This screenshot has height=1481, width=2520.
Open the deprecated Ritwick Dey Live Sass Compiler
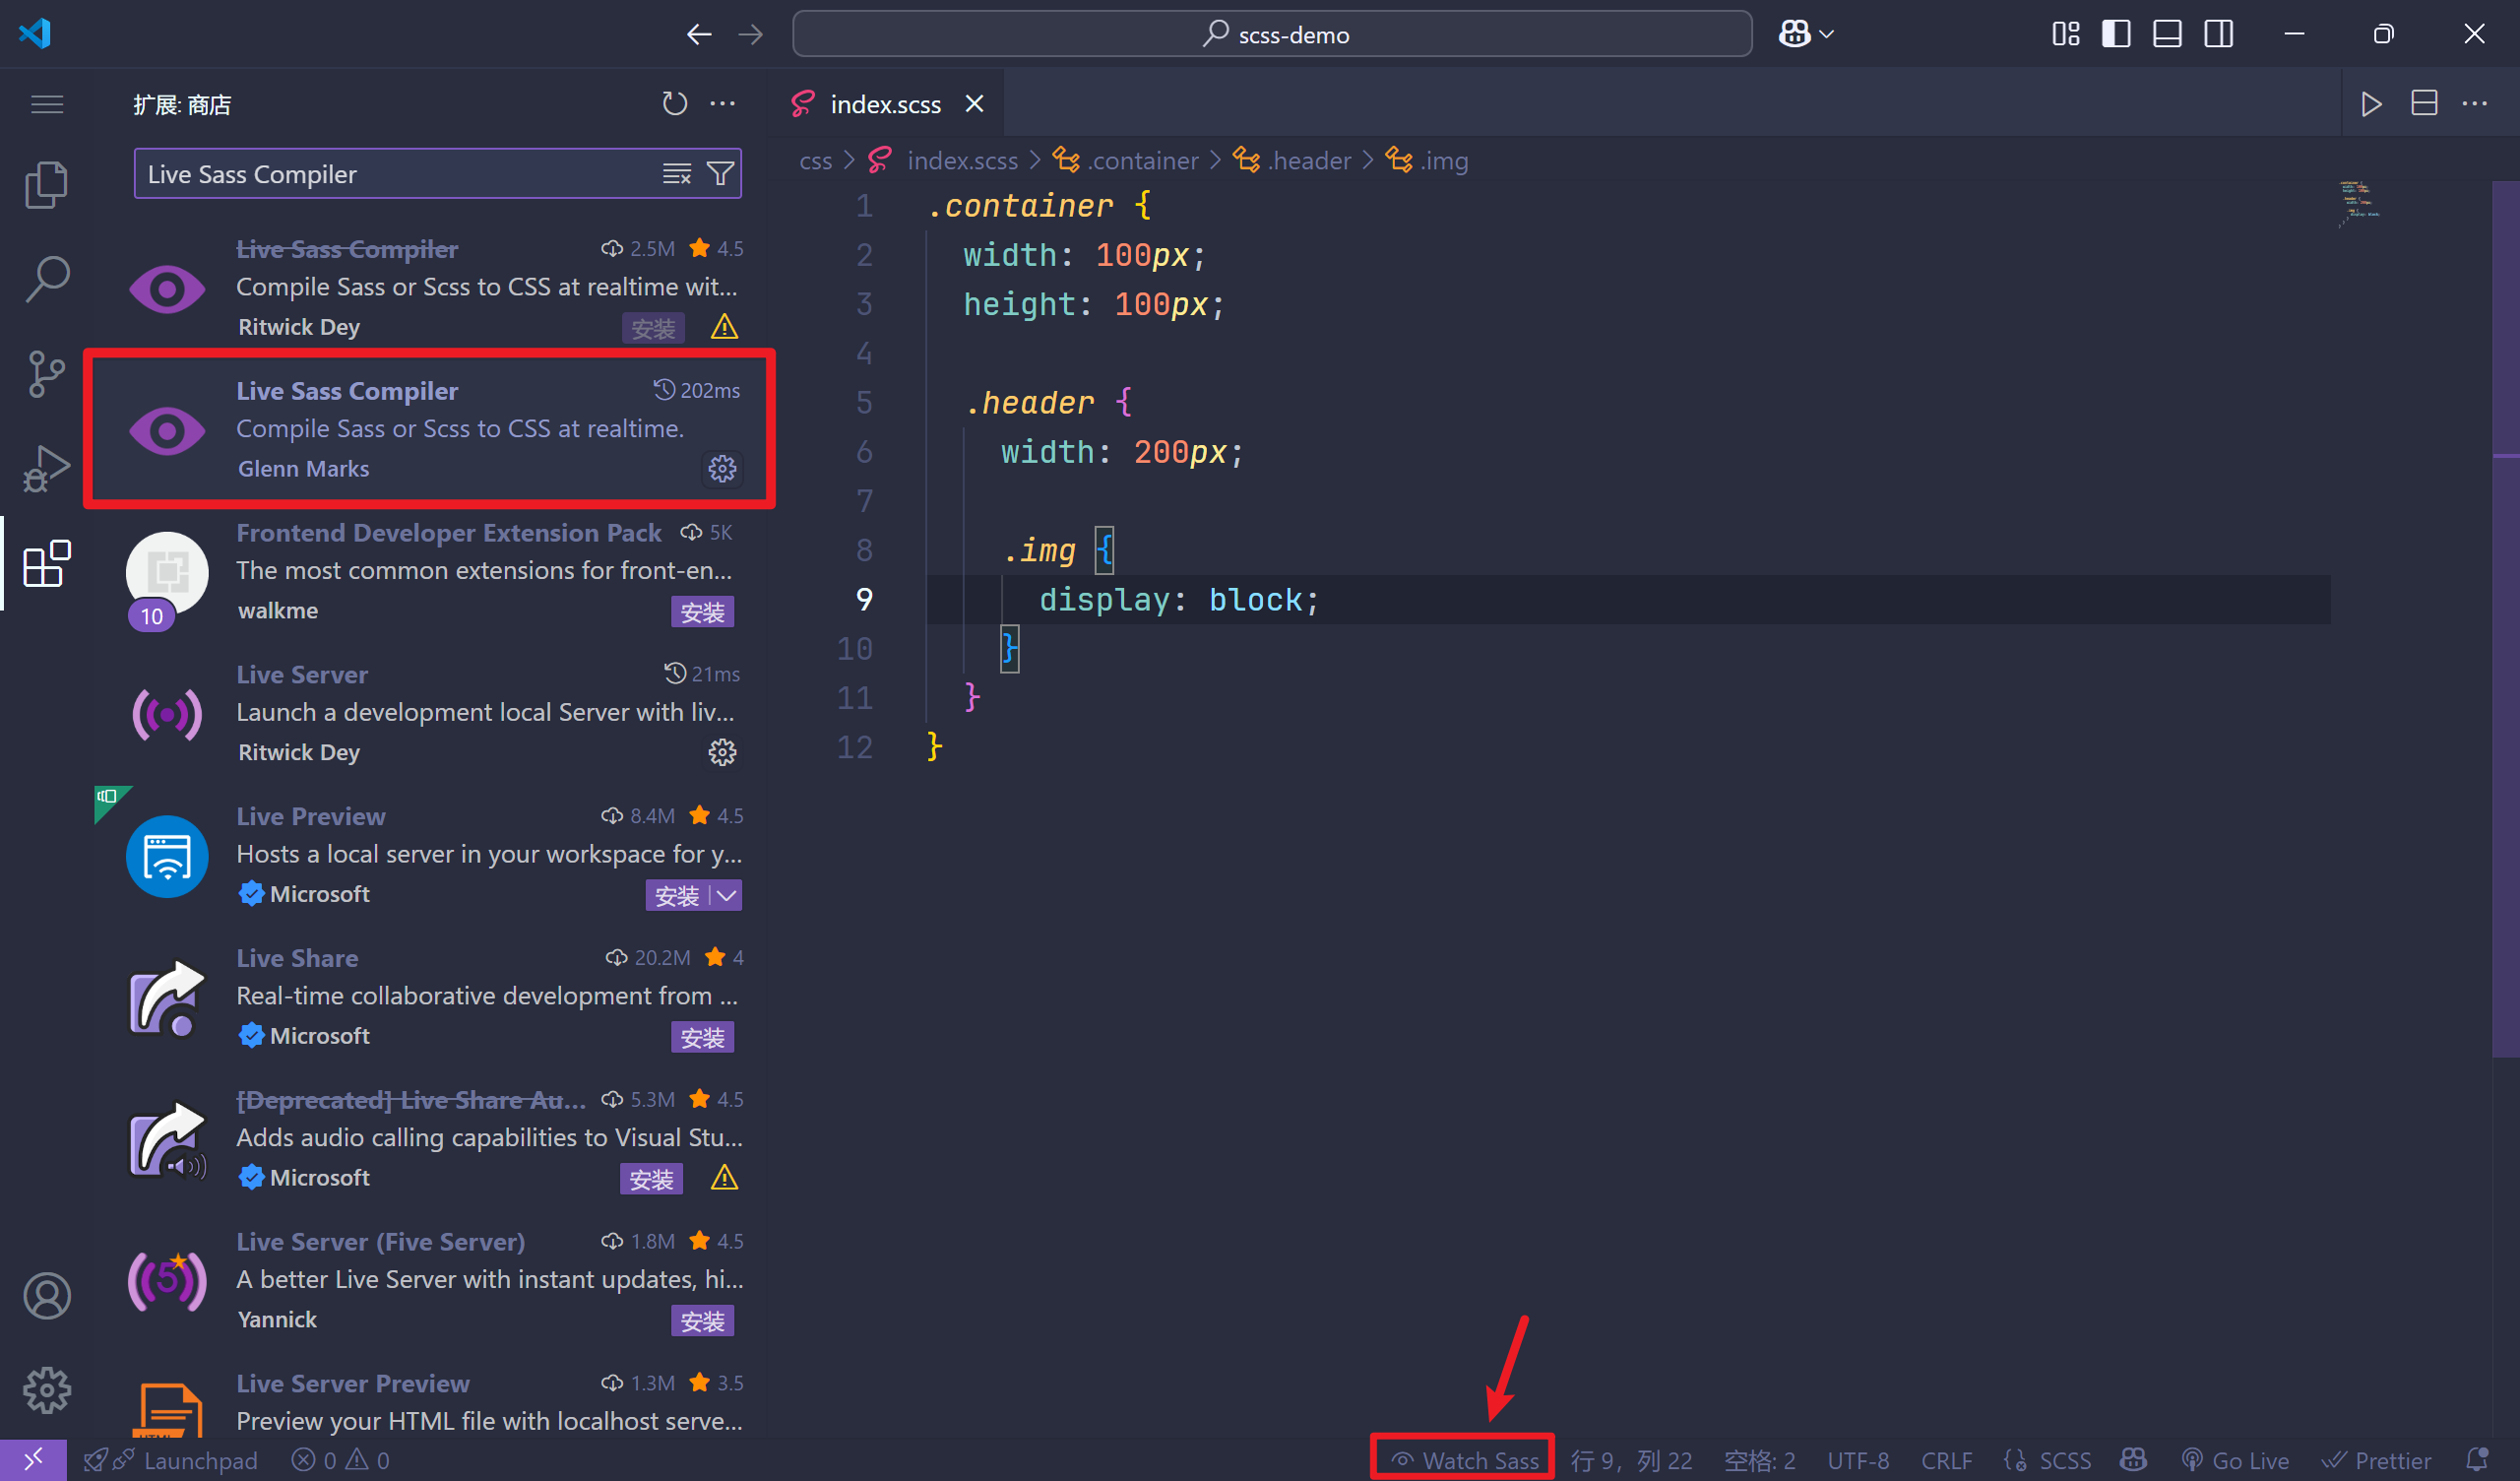[x=430, y=289]
